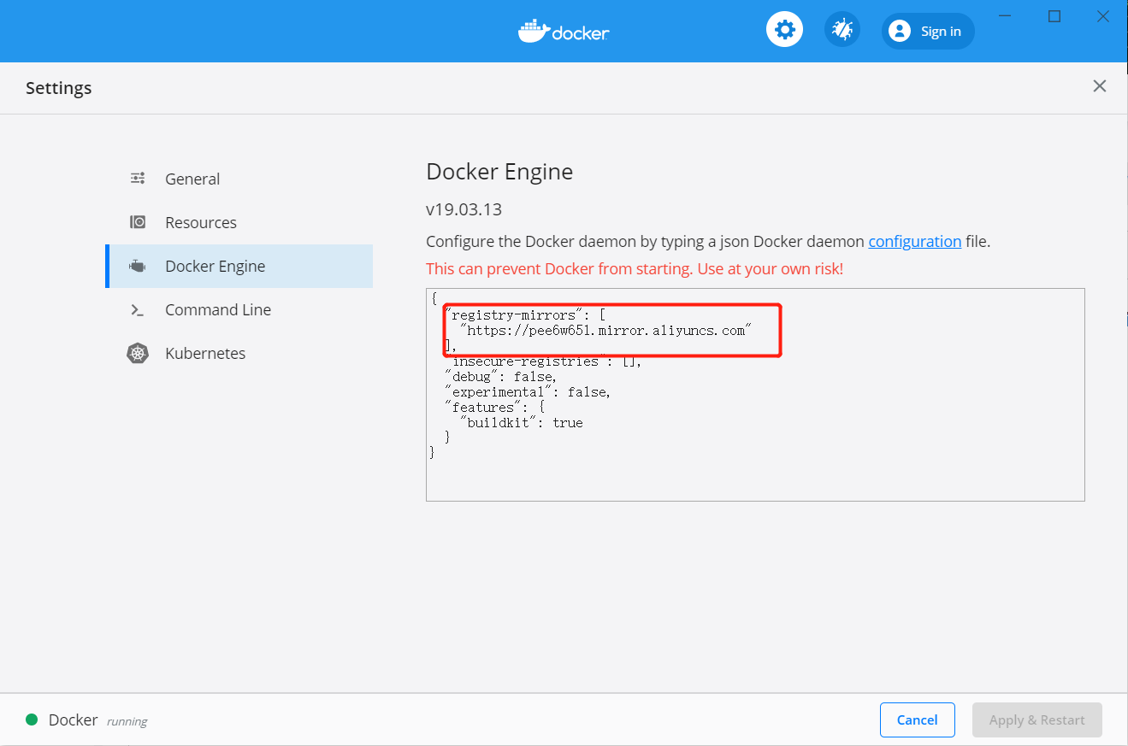Close the Settings panel
This screenshot has width=1128, height=746.
[1100, 85]
